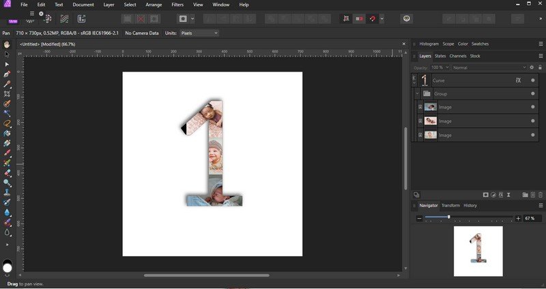Click the Navigator preview thumbnail
The width and height of the screenshot is (546, 289).
tap(478, 251)
